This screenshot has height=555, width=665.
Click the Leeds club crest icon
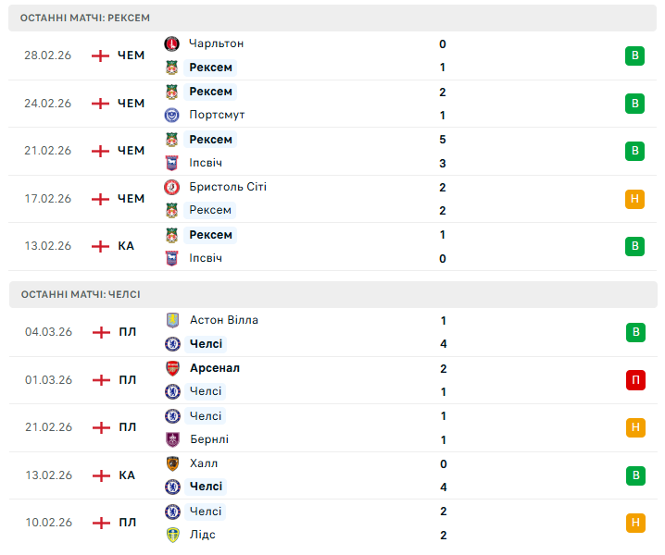171,535
